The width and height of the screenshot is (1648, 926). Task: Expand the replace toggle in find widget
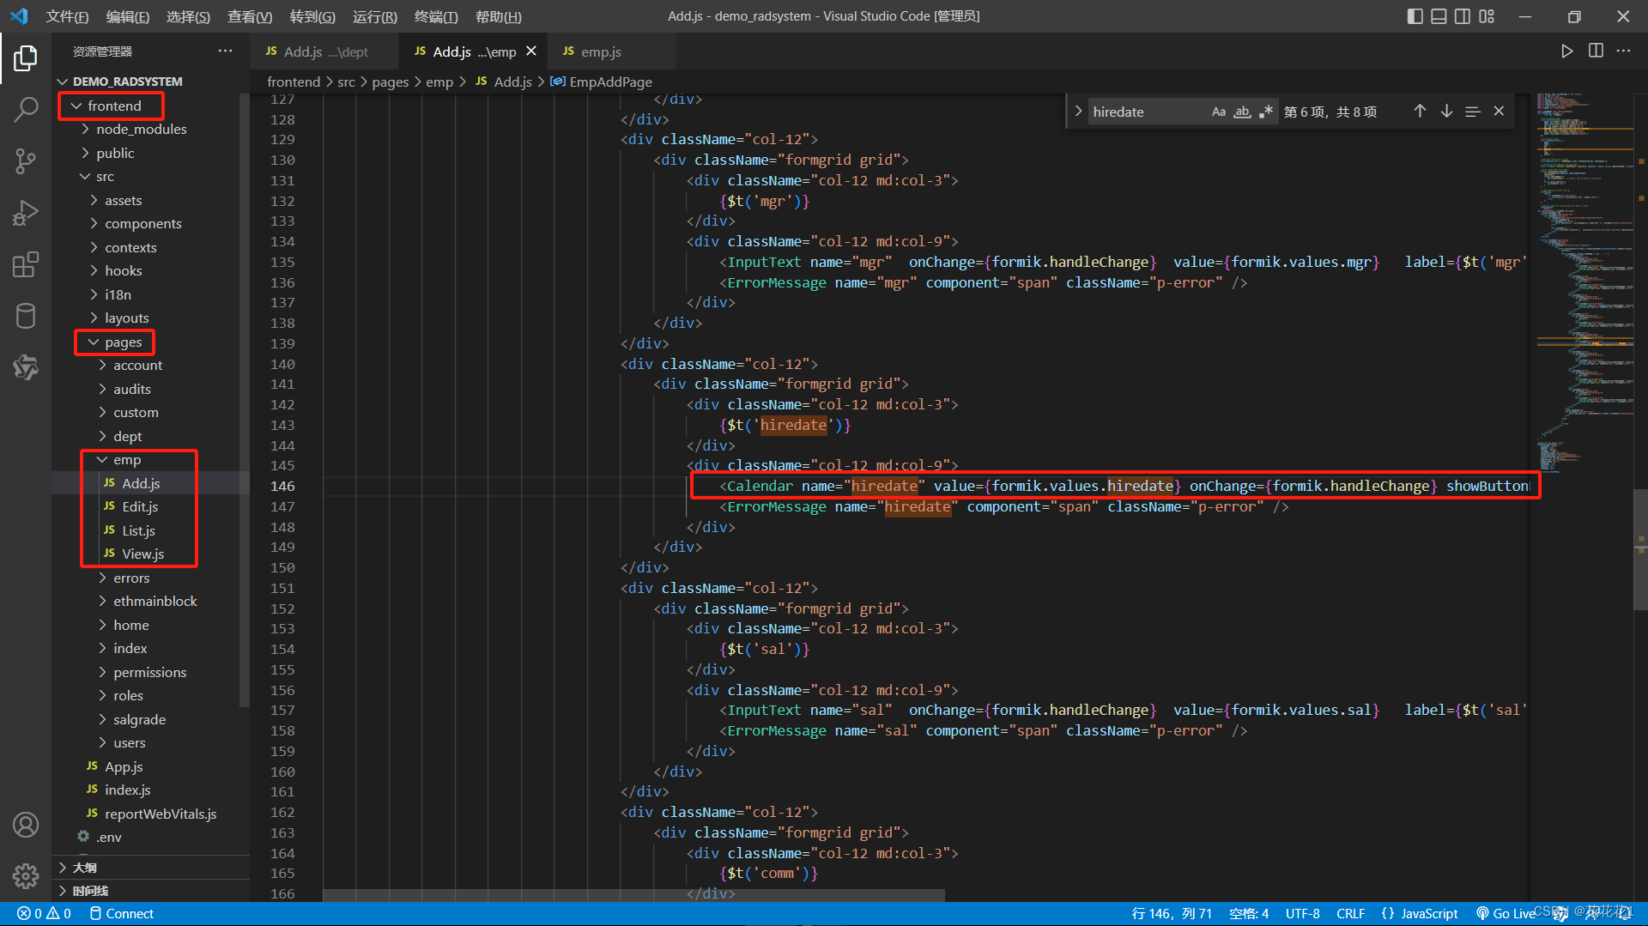pyautogui.click(x=1078, y=112)
